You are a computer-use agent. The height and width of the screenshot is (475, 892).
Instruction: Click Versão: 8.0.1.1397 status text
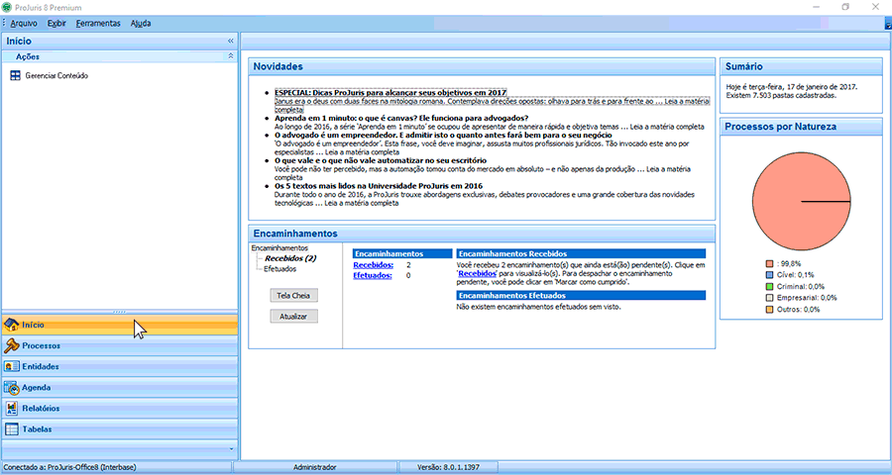click(x=448, y=467)
